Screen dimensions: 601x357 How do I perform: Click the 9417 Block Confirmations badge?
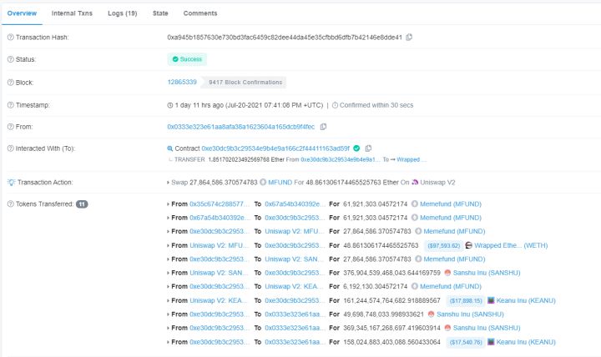tap(245, 83)
